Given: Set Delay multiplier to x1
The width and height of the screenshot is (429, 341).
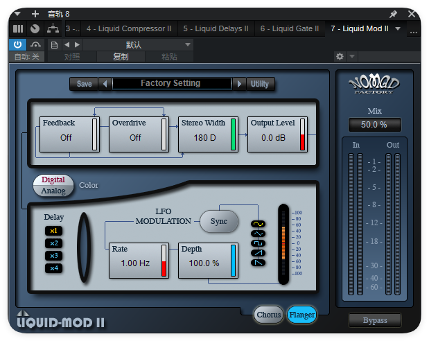Looking at the screenshot, I should 53,231.
